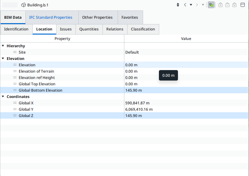Select the Site property row
This screenshot has height=176, width=249.
124,52
